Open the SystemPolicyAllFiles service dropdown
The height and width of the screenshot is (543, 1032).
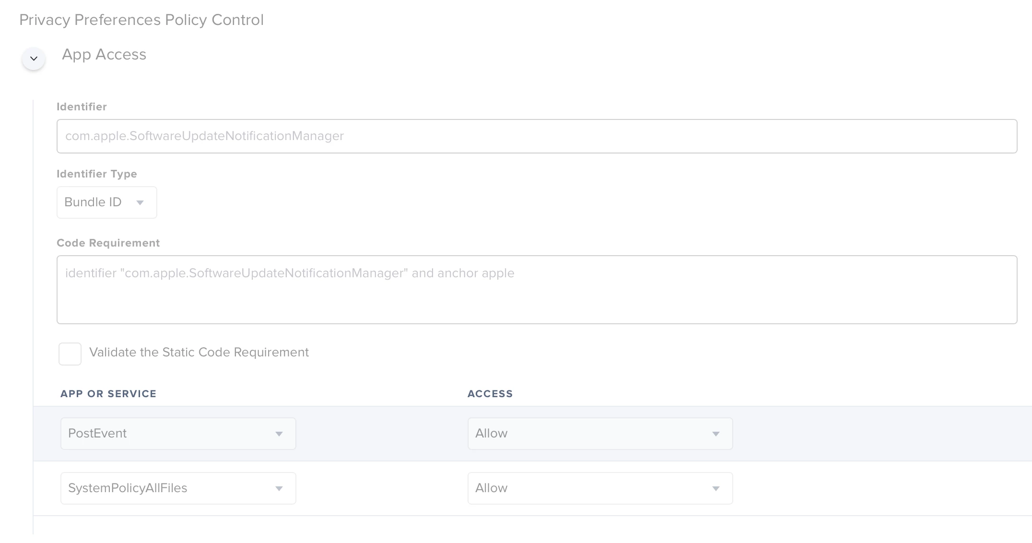tap(178, 488)
